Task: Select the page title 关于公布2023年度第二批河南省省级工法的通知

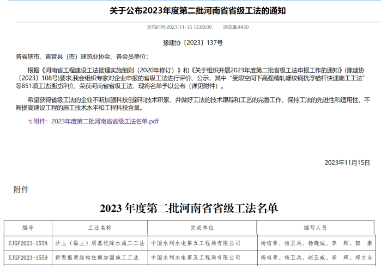Action: 197,11
